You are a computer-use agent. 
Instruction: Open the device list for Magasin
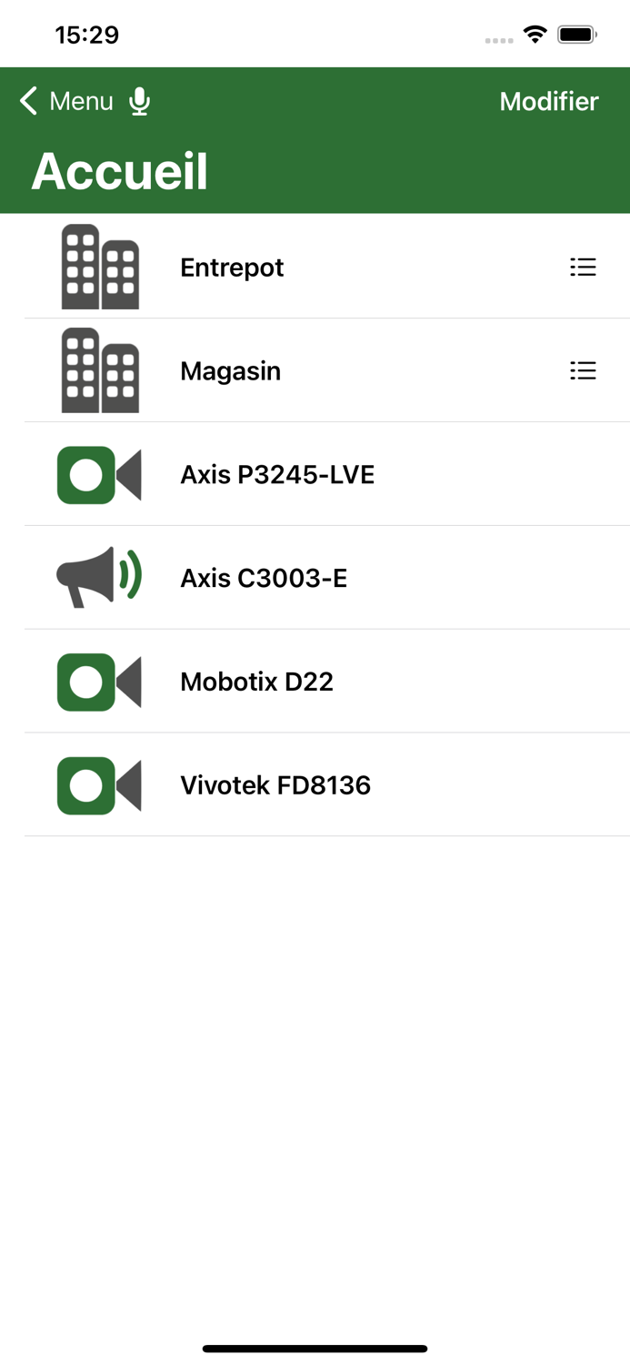pyautogui.click(x=583, y=370)
